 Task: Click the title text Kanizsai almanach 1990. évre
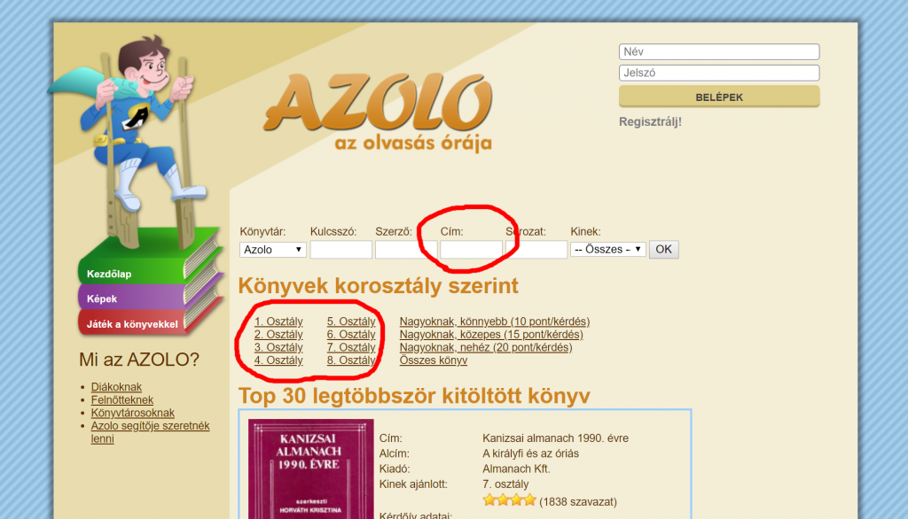555,438
